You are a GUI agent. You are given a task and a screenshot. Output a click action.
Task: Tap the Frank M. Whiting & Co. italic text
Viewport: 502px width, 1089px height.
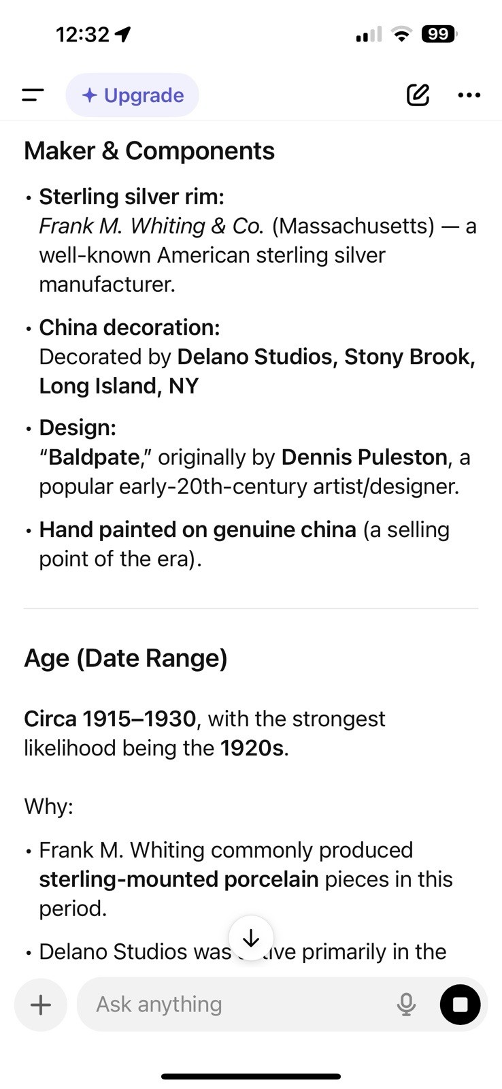coord(151,226)
